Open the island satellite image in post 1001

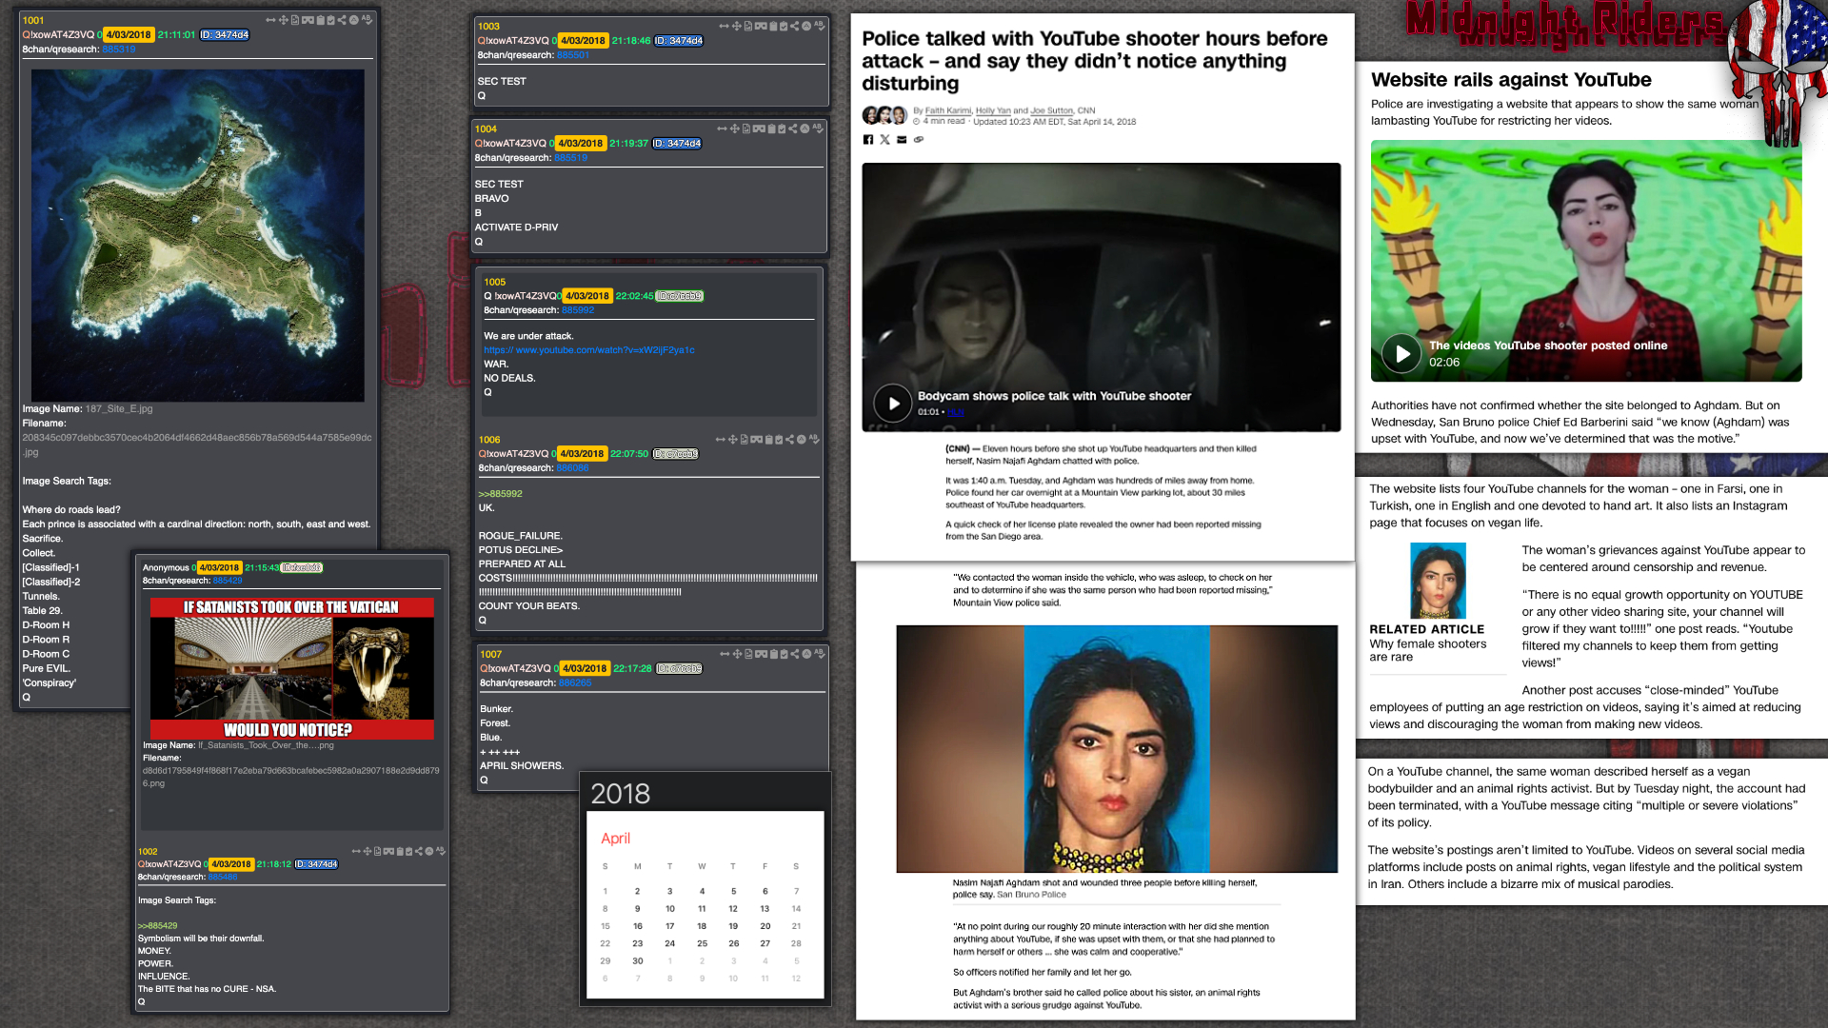pos(198,235)
